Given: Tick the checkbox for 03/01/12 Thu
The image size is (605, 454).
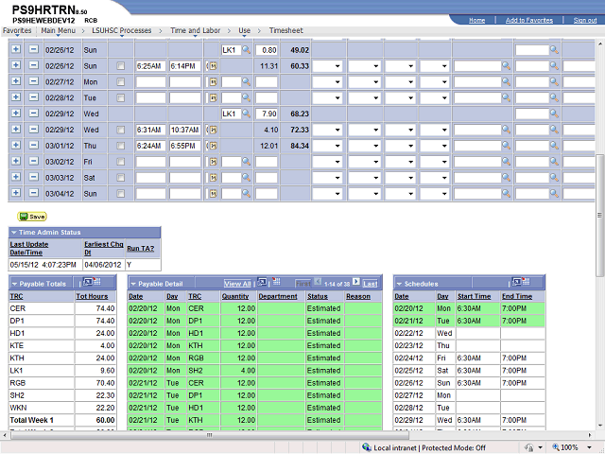Looking at the screenshot, I should coord(121,146).
